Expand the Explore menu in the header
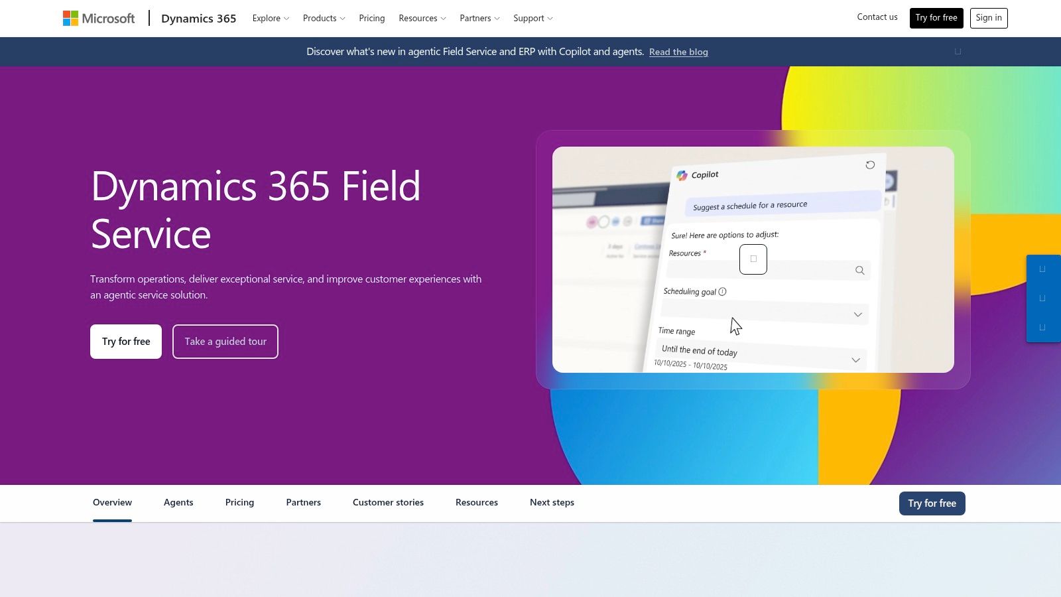This screenshot has width=1061, height=597. pyautogui.click(x=271, y=19)
